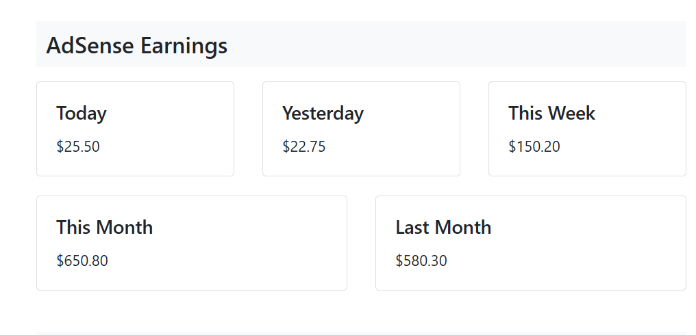This screenshot has width=696, height=335.
Task: Click the $22.75 earnings value
Action: pos(303,146)
